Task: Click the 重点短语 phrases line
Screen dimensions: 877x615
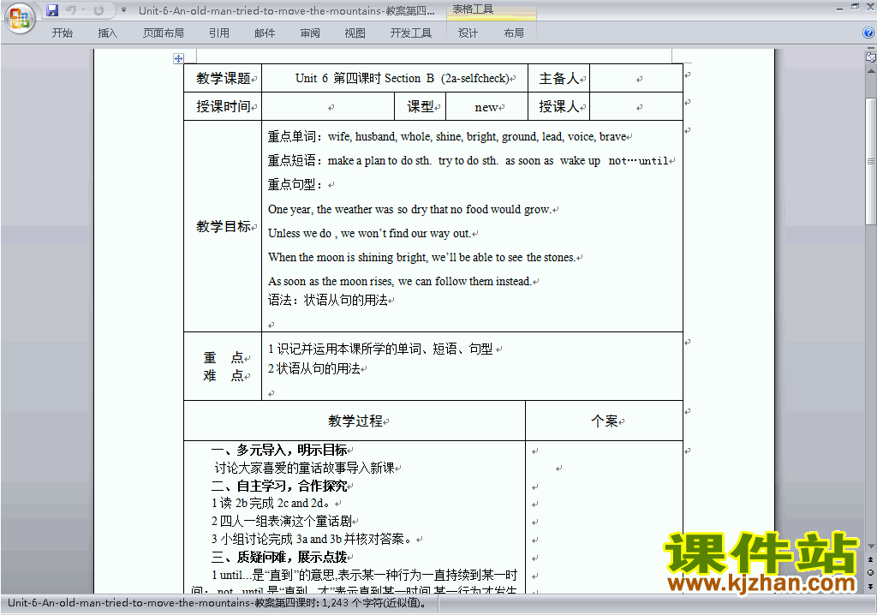Action: coord(468,161)
